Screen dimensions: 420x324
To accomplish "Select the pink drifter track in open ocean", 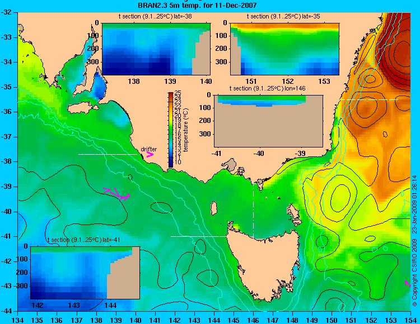I will tap(117, 194).
